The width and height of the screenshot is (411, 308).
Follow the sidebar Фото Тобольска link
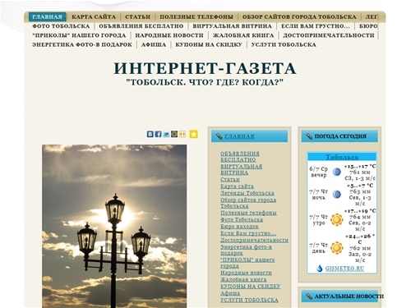242,219
